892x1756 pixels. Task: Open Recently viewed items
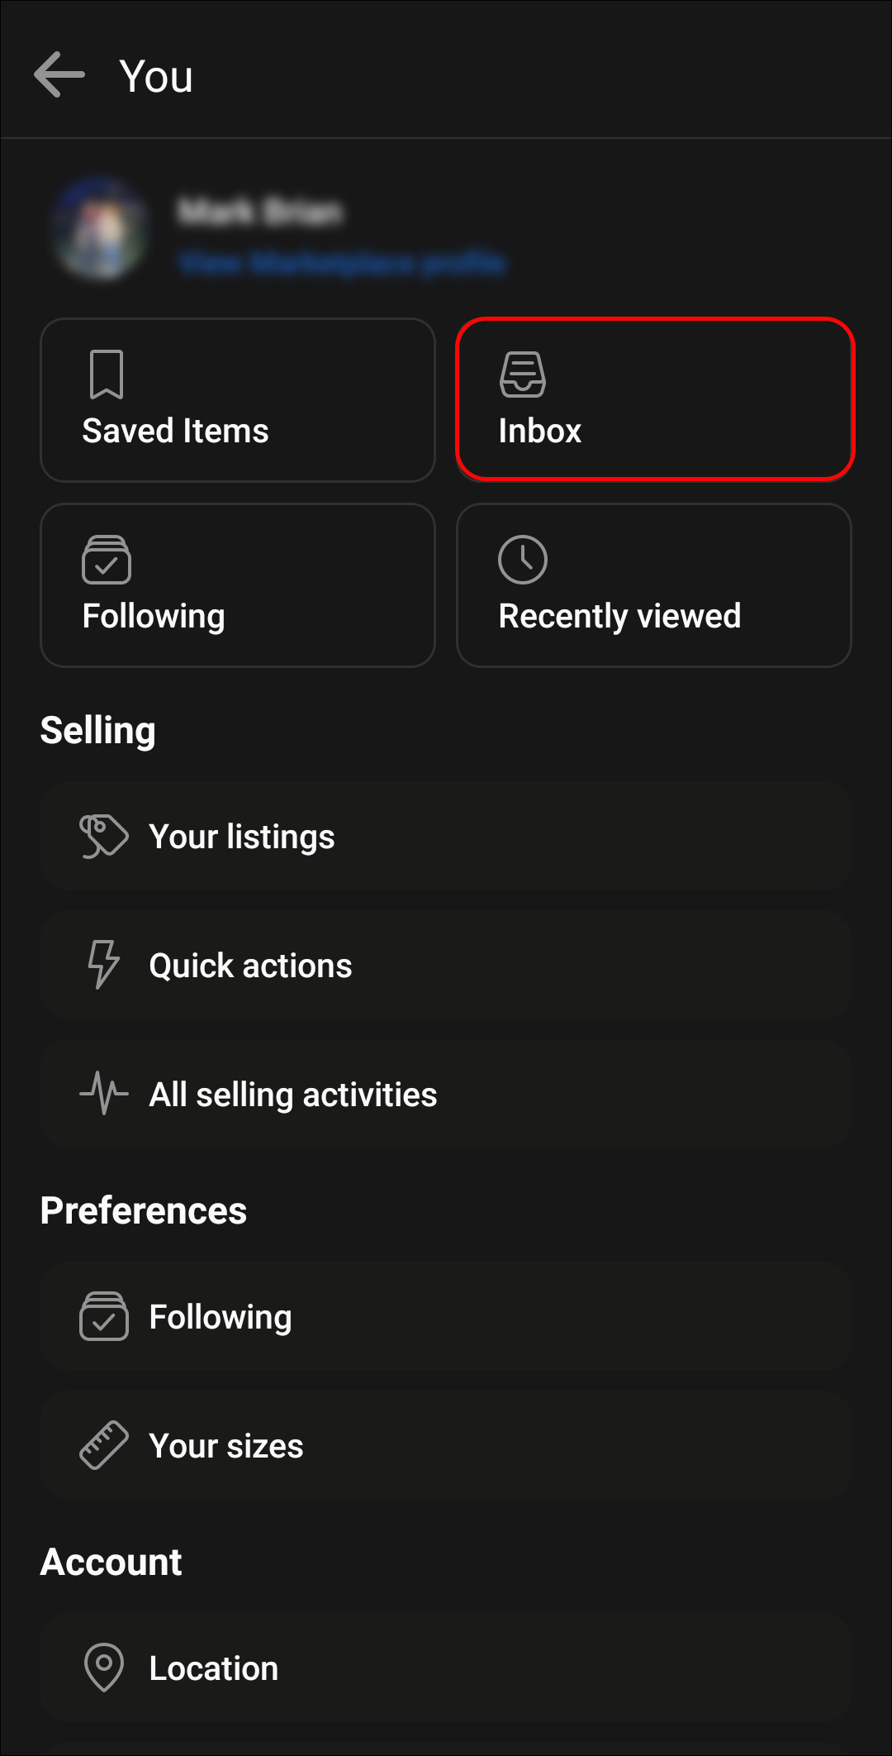(654, 585)
